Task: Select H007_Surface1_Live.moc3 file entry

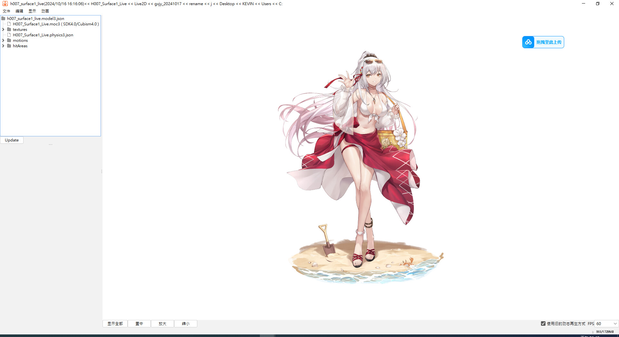Action: [56, 24]
